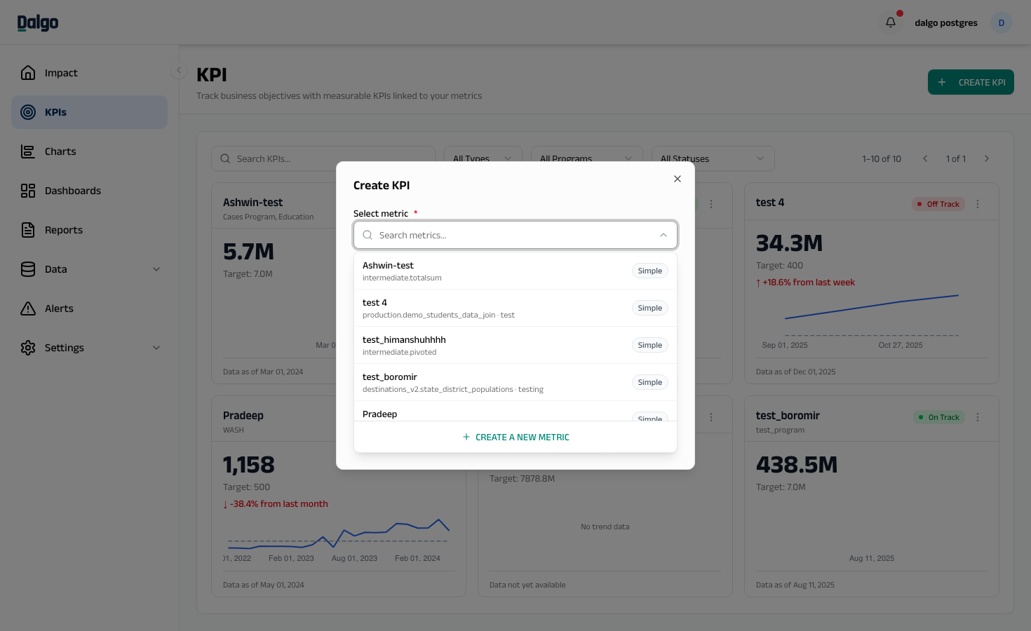
Task: Click the search icon in metric field
Action: pos(368,235)
